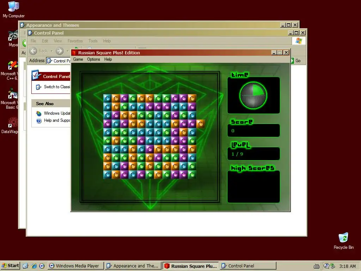Screen dimensions: 361x271
Task: Open the Tools menu in Control Panel window
Action: [93, 41]
